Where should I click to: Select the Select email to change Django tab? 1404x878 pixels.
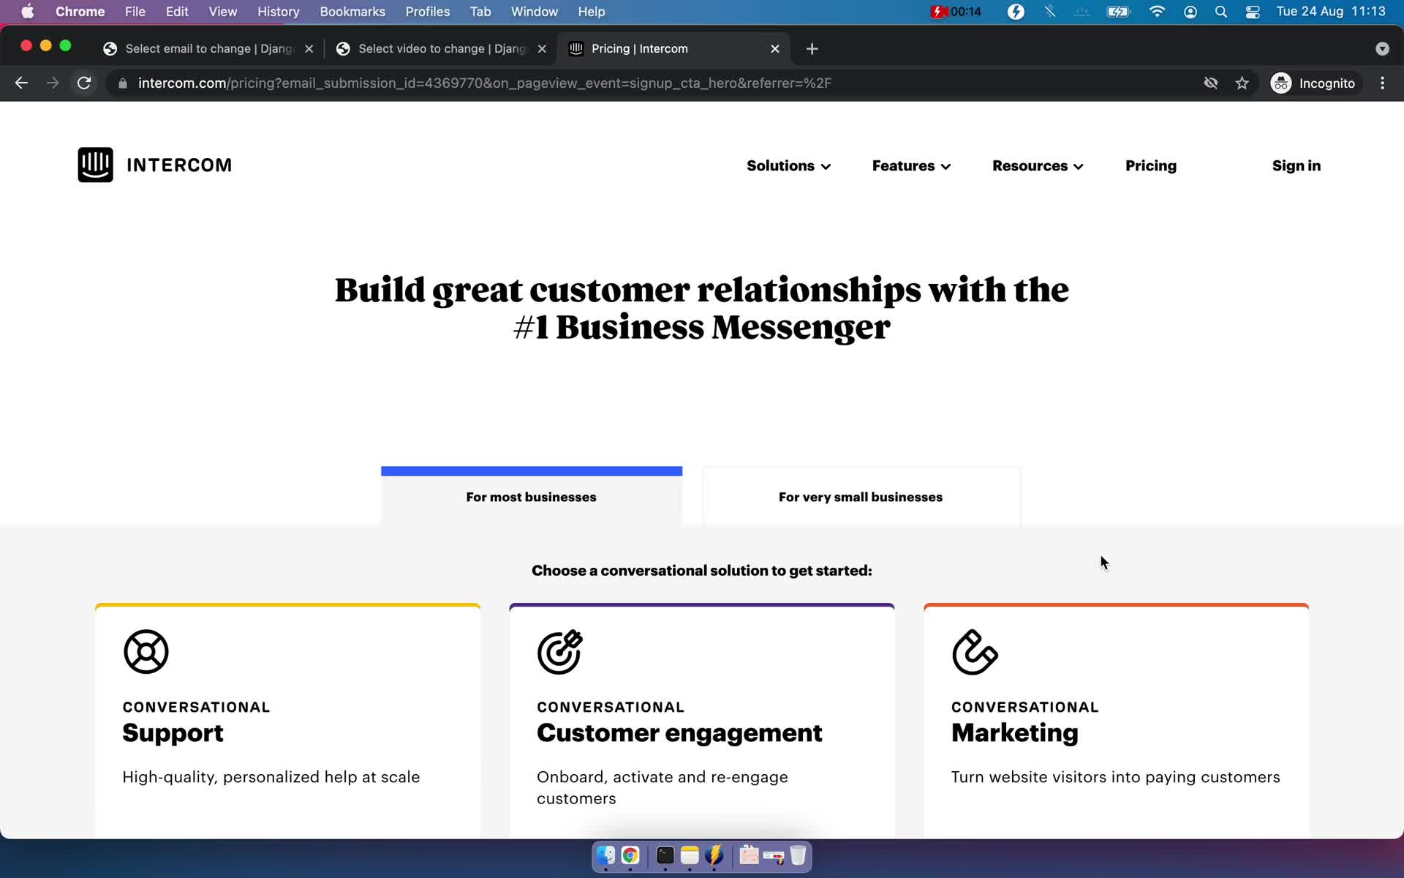point(208,48)
